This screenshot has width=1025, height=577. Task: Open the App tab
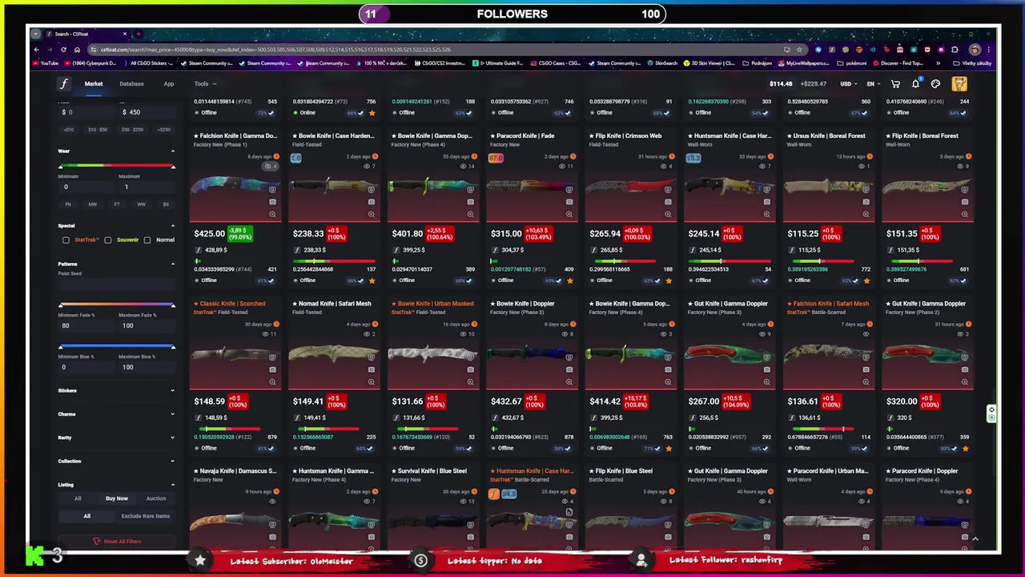pyautogui.click(x=169, y=84)
